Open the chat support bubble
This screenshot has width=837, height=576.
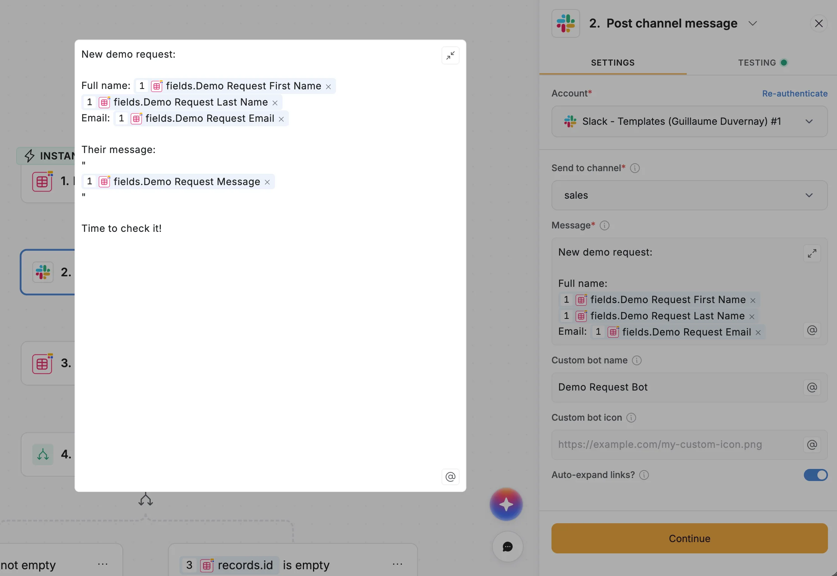coord(507,547)
